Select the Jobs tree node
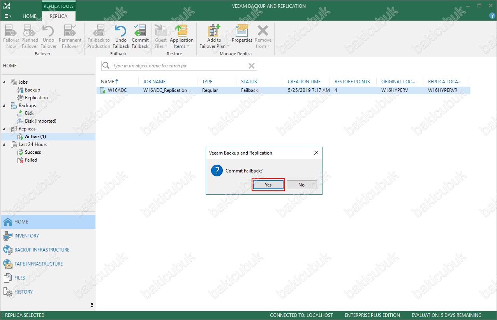The height and width of the screenshot is (320, 497). [23, 82]
